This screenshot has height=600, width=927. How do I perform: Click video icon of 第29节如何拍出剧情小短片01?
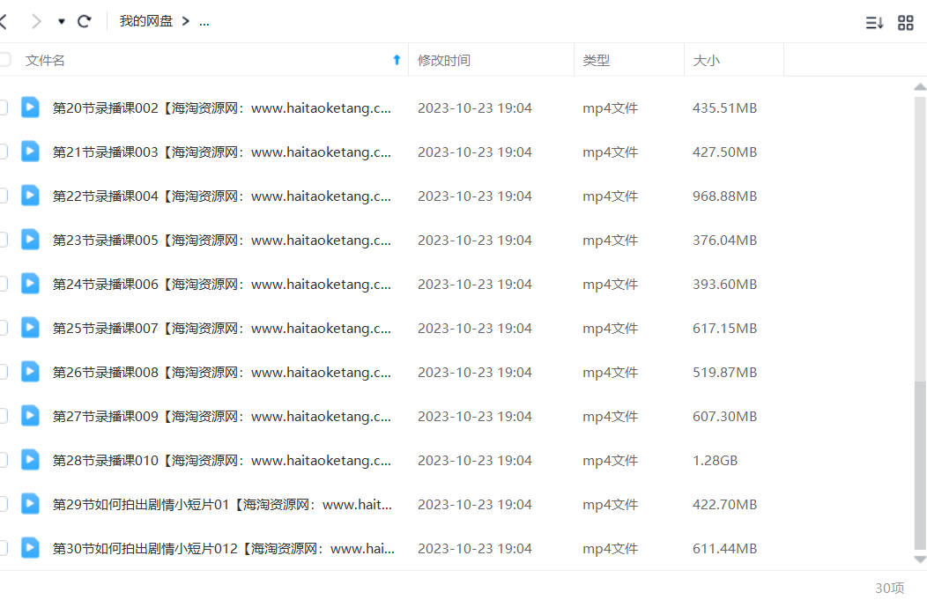[x=30, y=504]
